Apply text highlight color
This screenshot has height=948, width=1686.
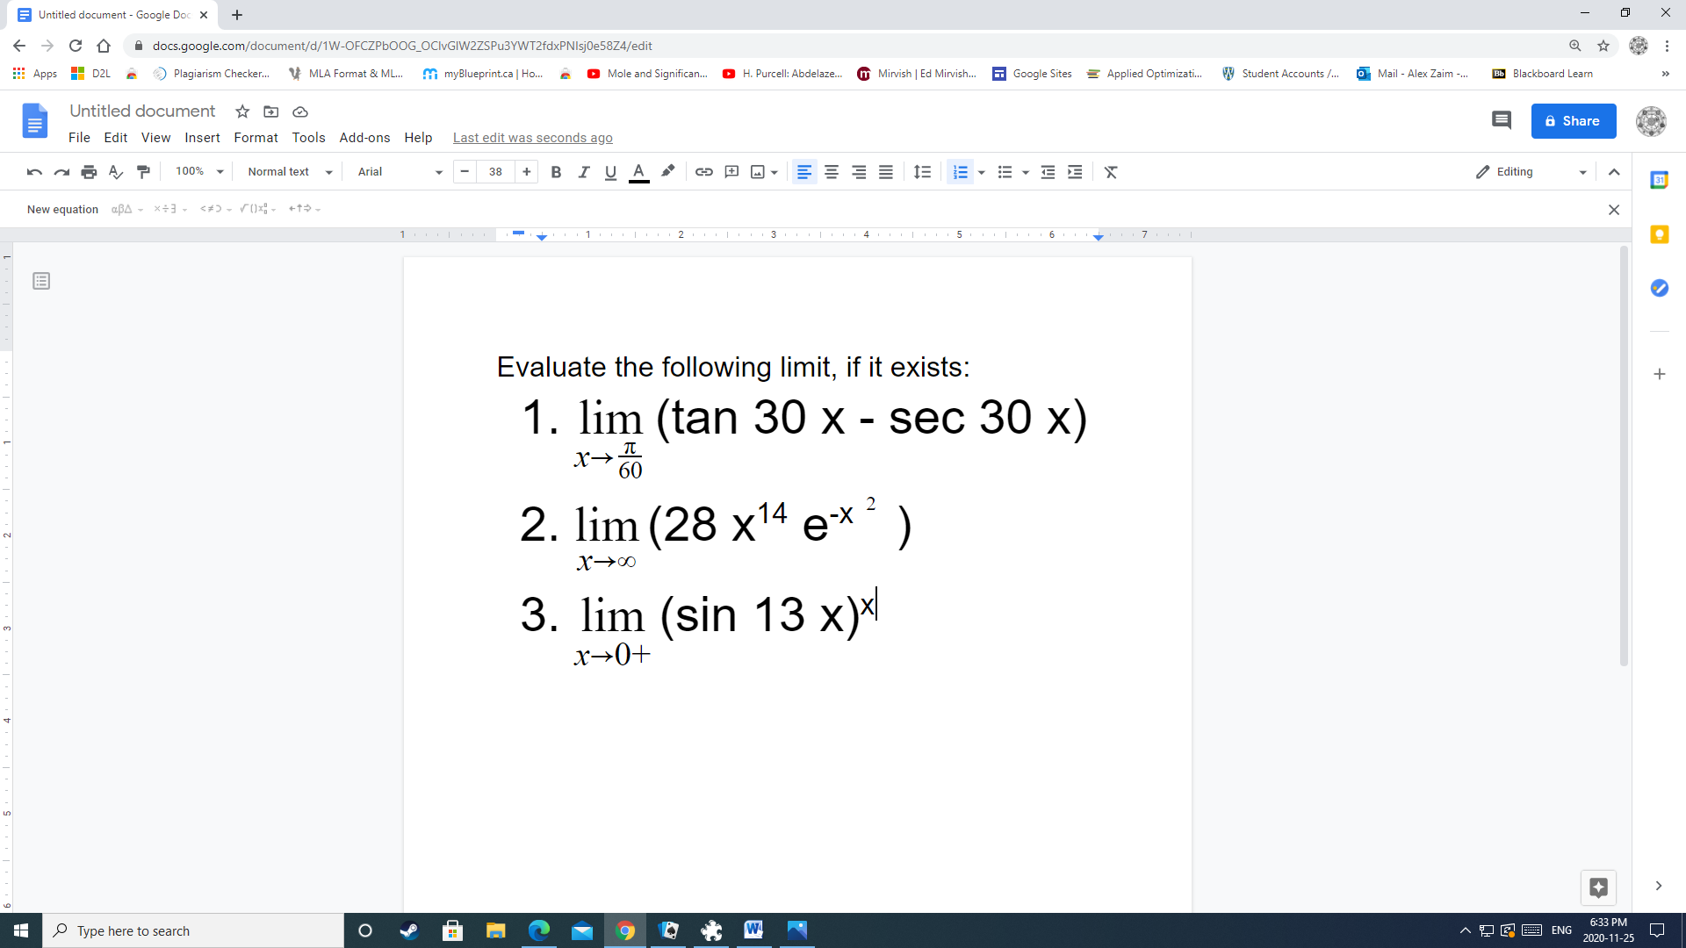pos(667,171)
